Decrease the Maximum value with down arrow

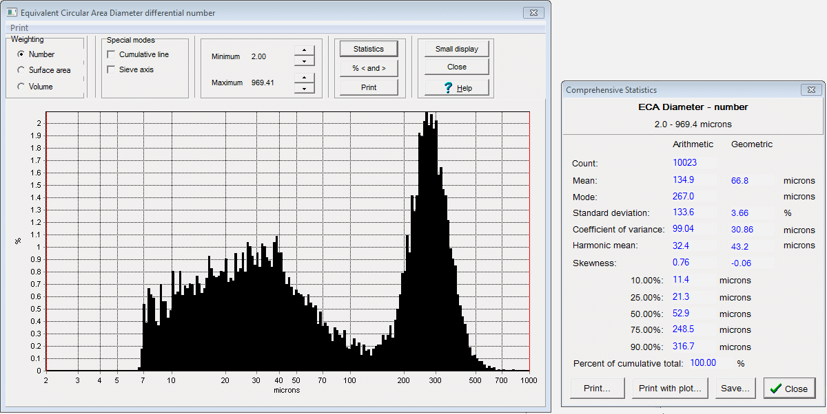click(304, 88)
